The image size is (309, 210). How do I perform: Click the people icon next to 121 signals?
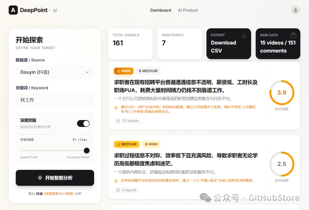[118, 121]
